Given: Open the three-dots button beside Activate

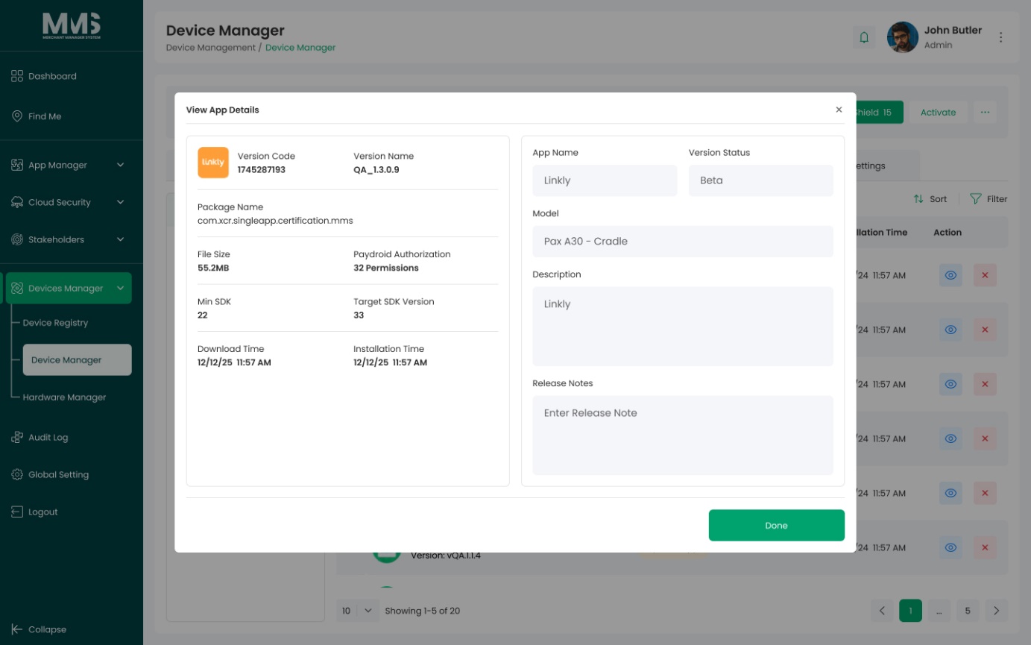Looking at the screenshot, I should point(985,113).
